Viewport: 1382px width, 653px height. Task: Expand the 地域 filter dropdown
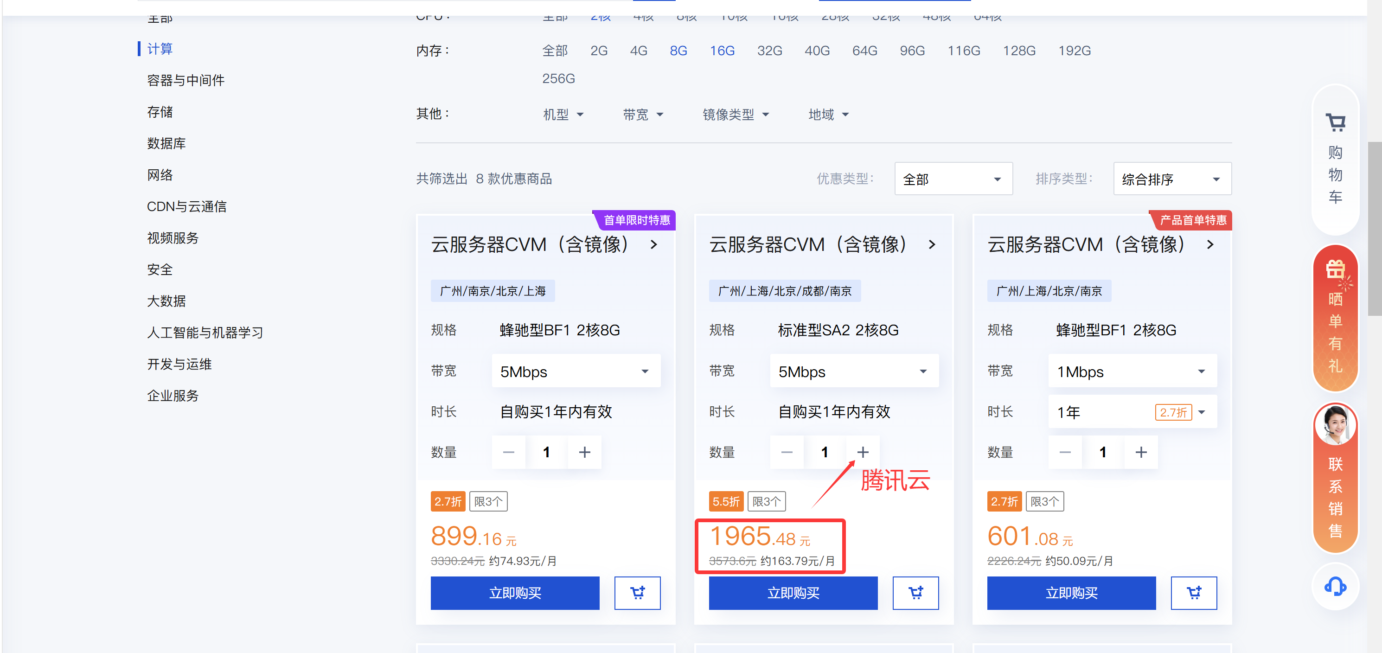pos(828,114)
